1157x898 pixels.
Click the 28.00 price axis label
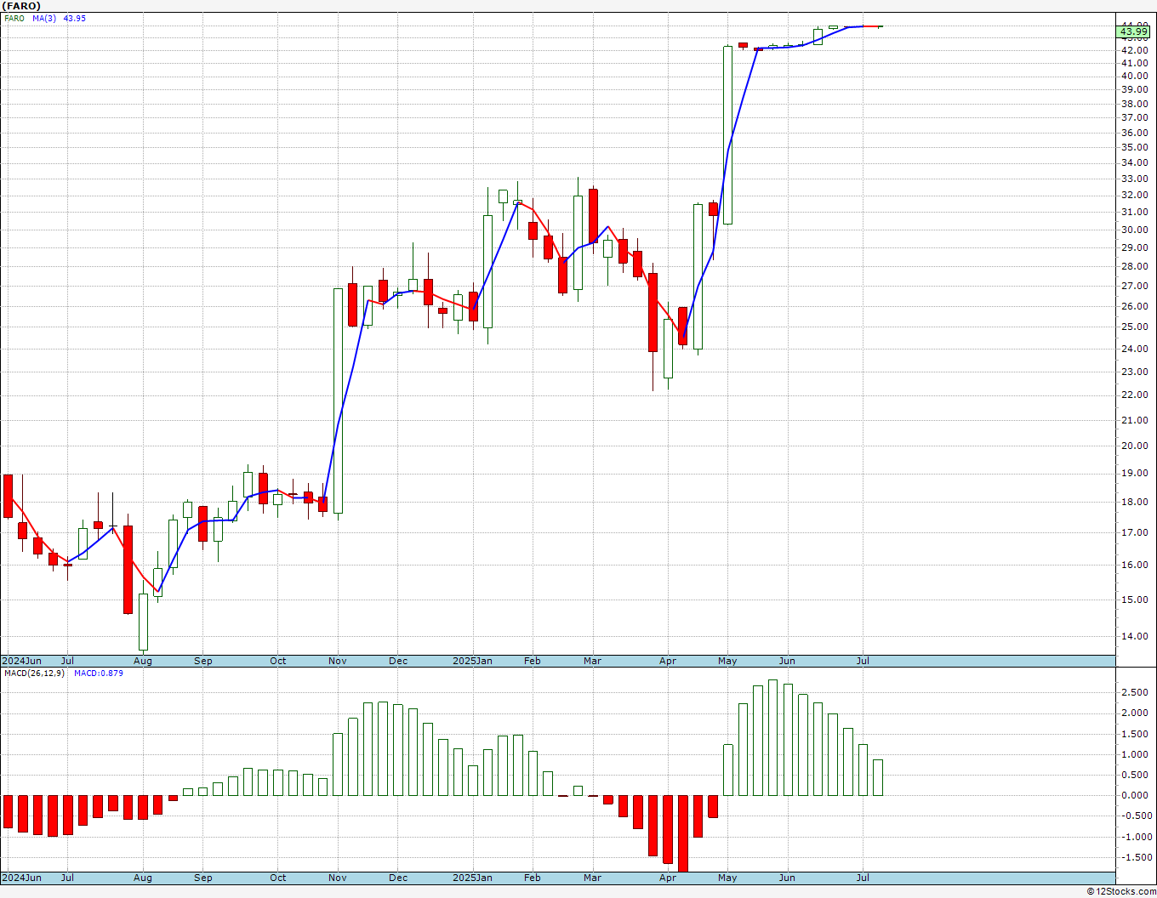pyautogui.click(x=1133, y=266)
